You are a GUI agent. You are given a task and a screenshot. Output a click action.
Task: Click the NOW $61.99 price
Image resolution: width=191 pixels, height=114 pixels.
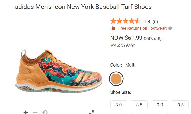tap(126, 38)
